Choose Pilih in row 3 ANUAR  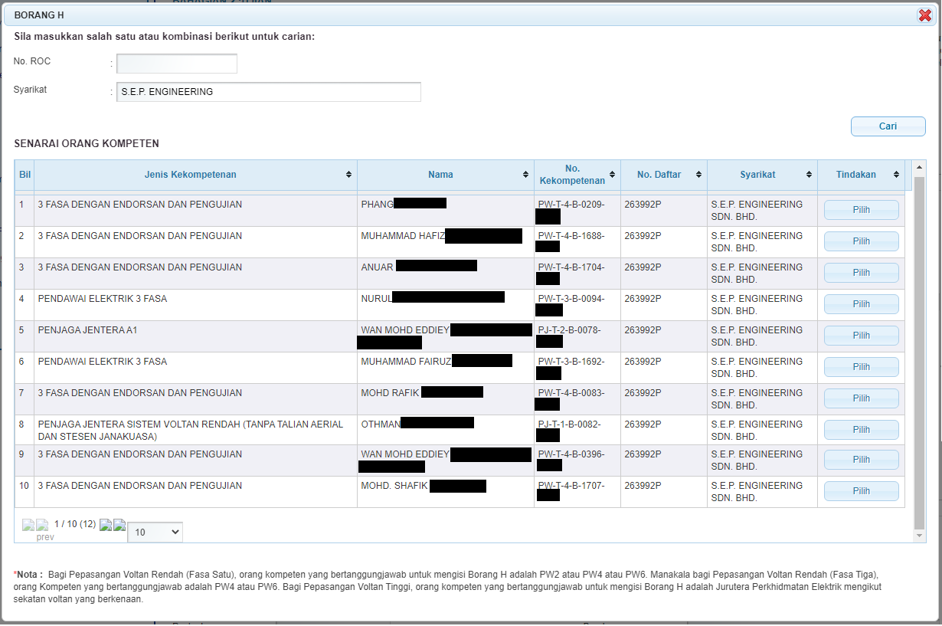pyautogui.click(x=861, y=273)
